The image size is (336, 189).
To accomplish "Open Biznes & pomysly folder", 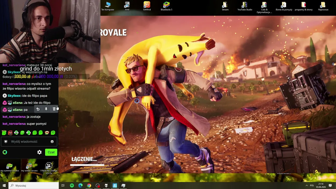I will pyautogui.click(x=284, y=6).
